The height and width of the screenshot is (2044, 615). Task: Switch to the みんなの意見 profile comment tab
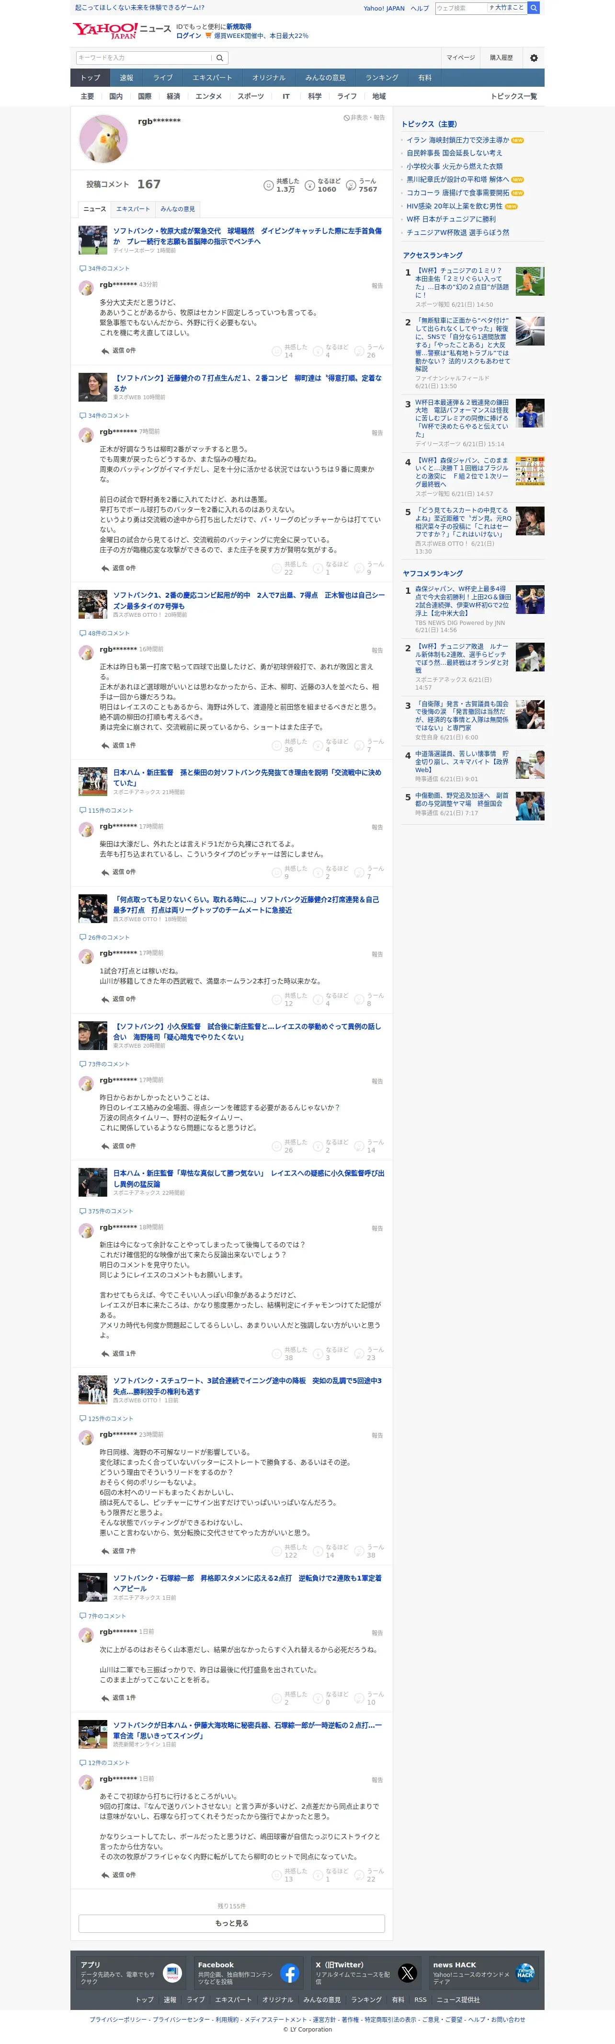coord(178,208)
